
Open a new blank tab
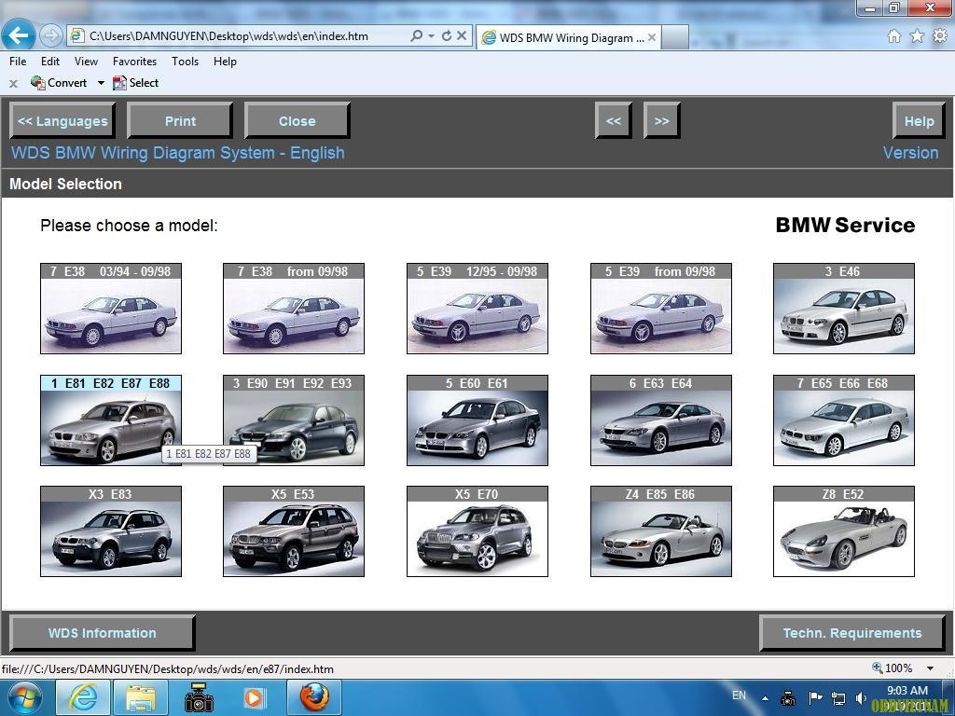pyautogui.click(x=675, y=37)
